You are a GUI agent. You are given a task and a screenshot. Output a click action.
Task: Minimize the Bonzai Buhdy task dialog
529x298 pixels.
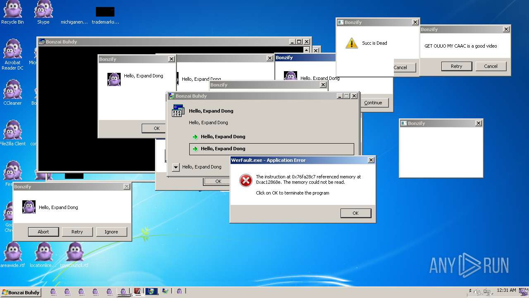coord(340,96)
